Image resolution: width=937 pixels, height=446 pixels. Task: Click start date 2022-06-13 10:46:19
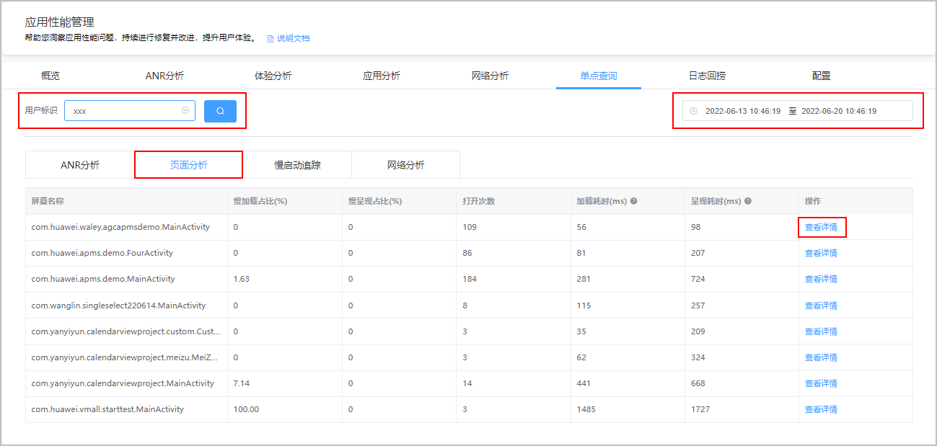(742, 111)
